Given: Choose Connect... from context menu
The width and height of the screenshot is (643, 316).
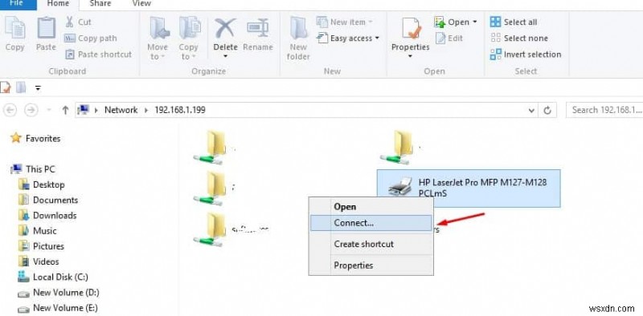Looking at the screenshot, I should point(371,223).
